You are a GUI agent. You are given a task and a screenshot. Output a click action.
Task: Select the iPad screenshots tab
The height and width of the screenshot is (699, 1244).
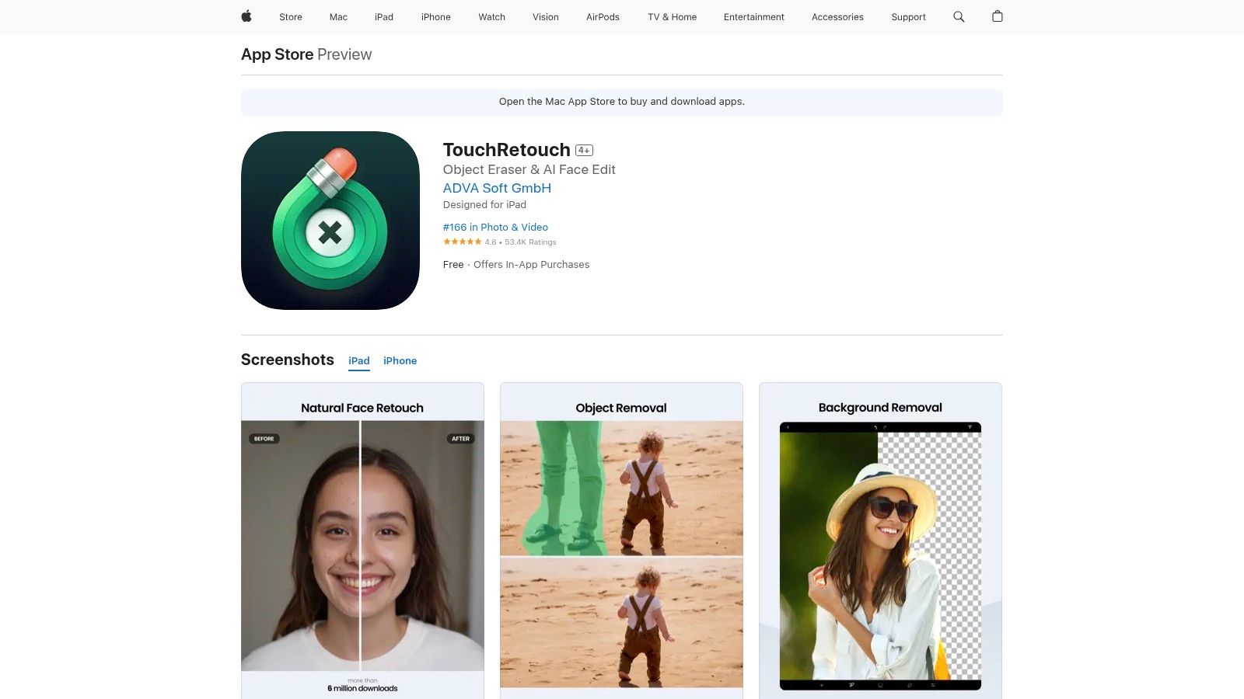pyautogui.click(x=358, y=360)
